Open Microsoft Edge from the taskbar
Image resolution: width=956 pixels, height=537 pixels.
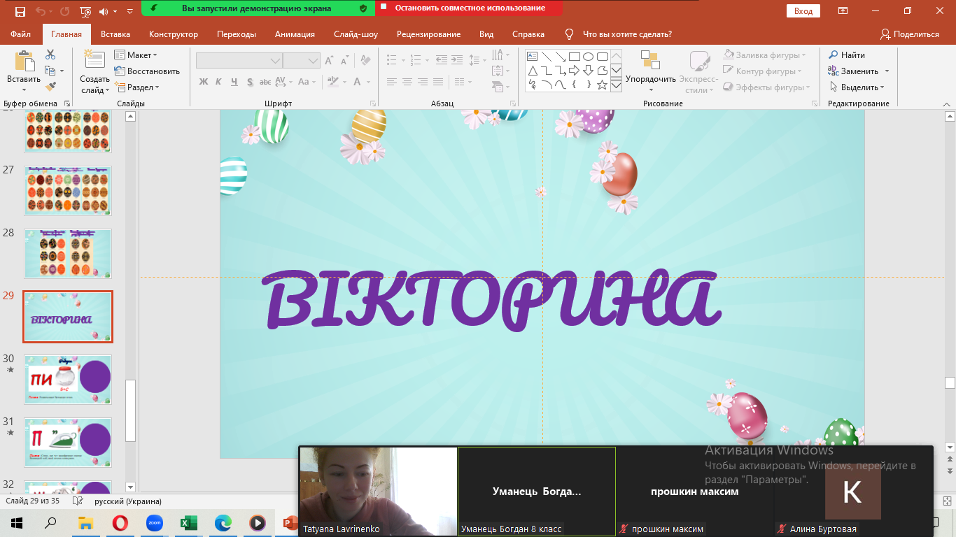tap(223, 522)
